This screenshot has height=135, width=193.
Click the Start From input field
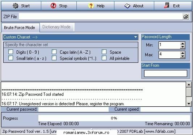pos(165,73)
